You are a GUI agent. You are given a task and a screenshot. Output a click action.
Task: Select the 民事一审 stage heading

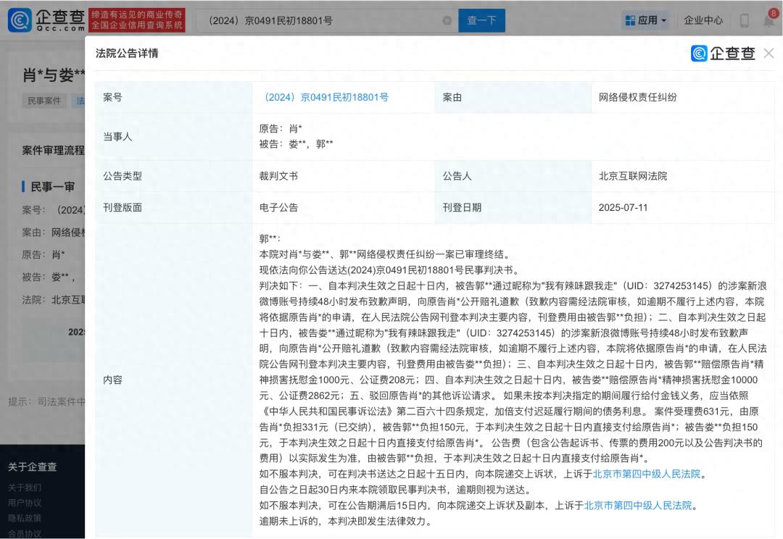[x=52, y=187]
